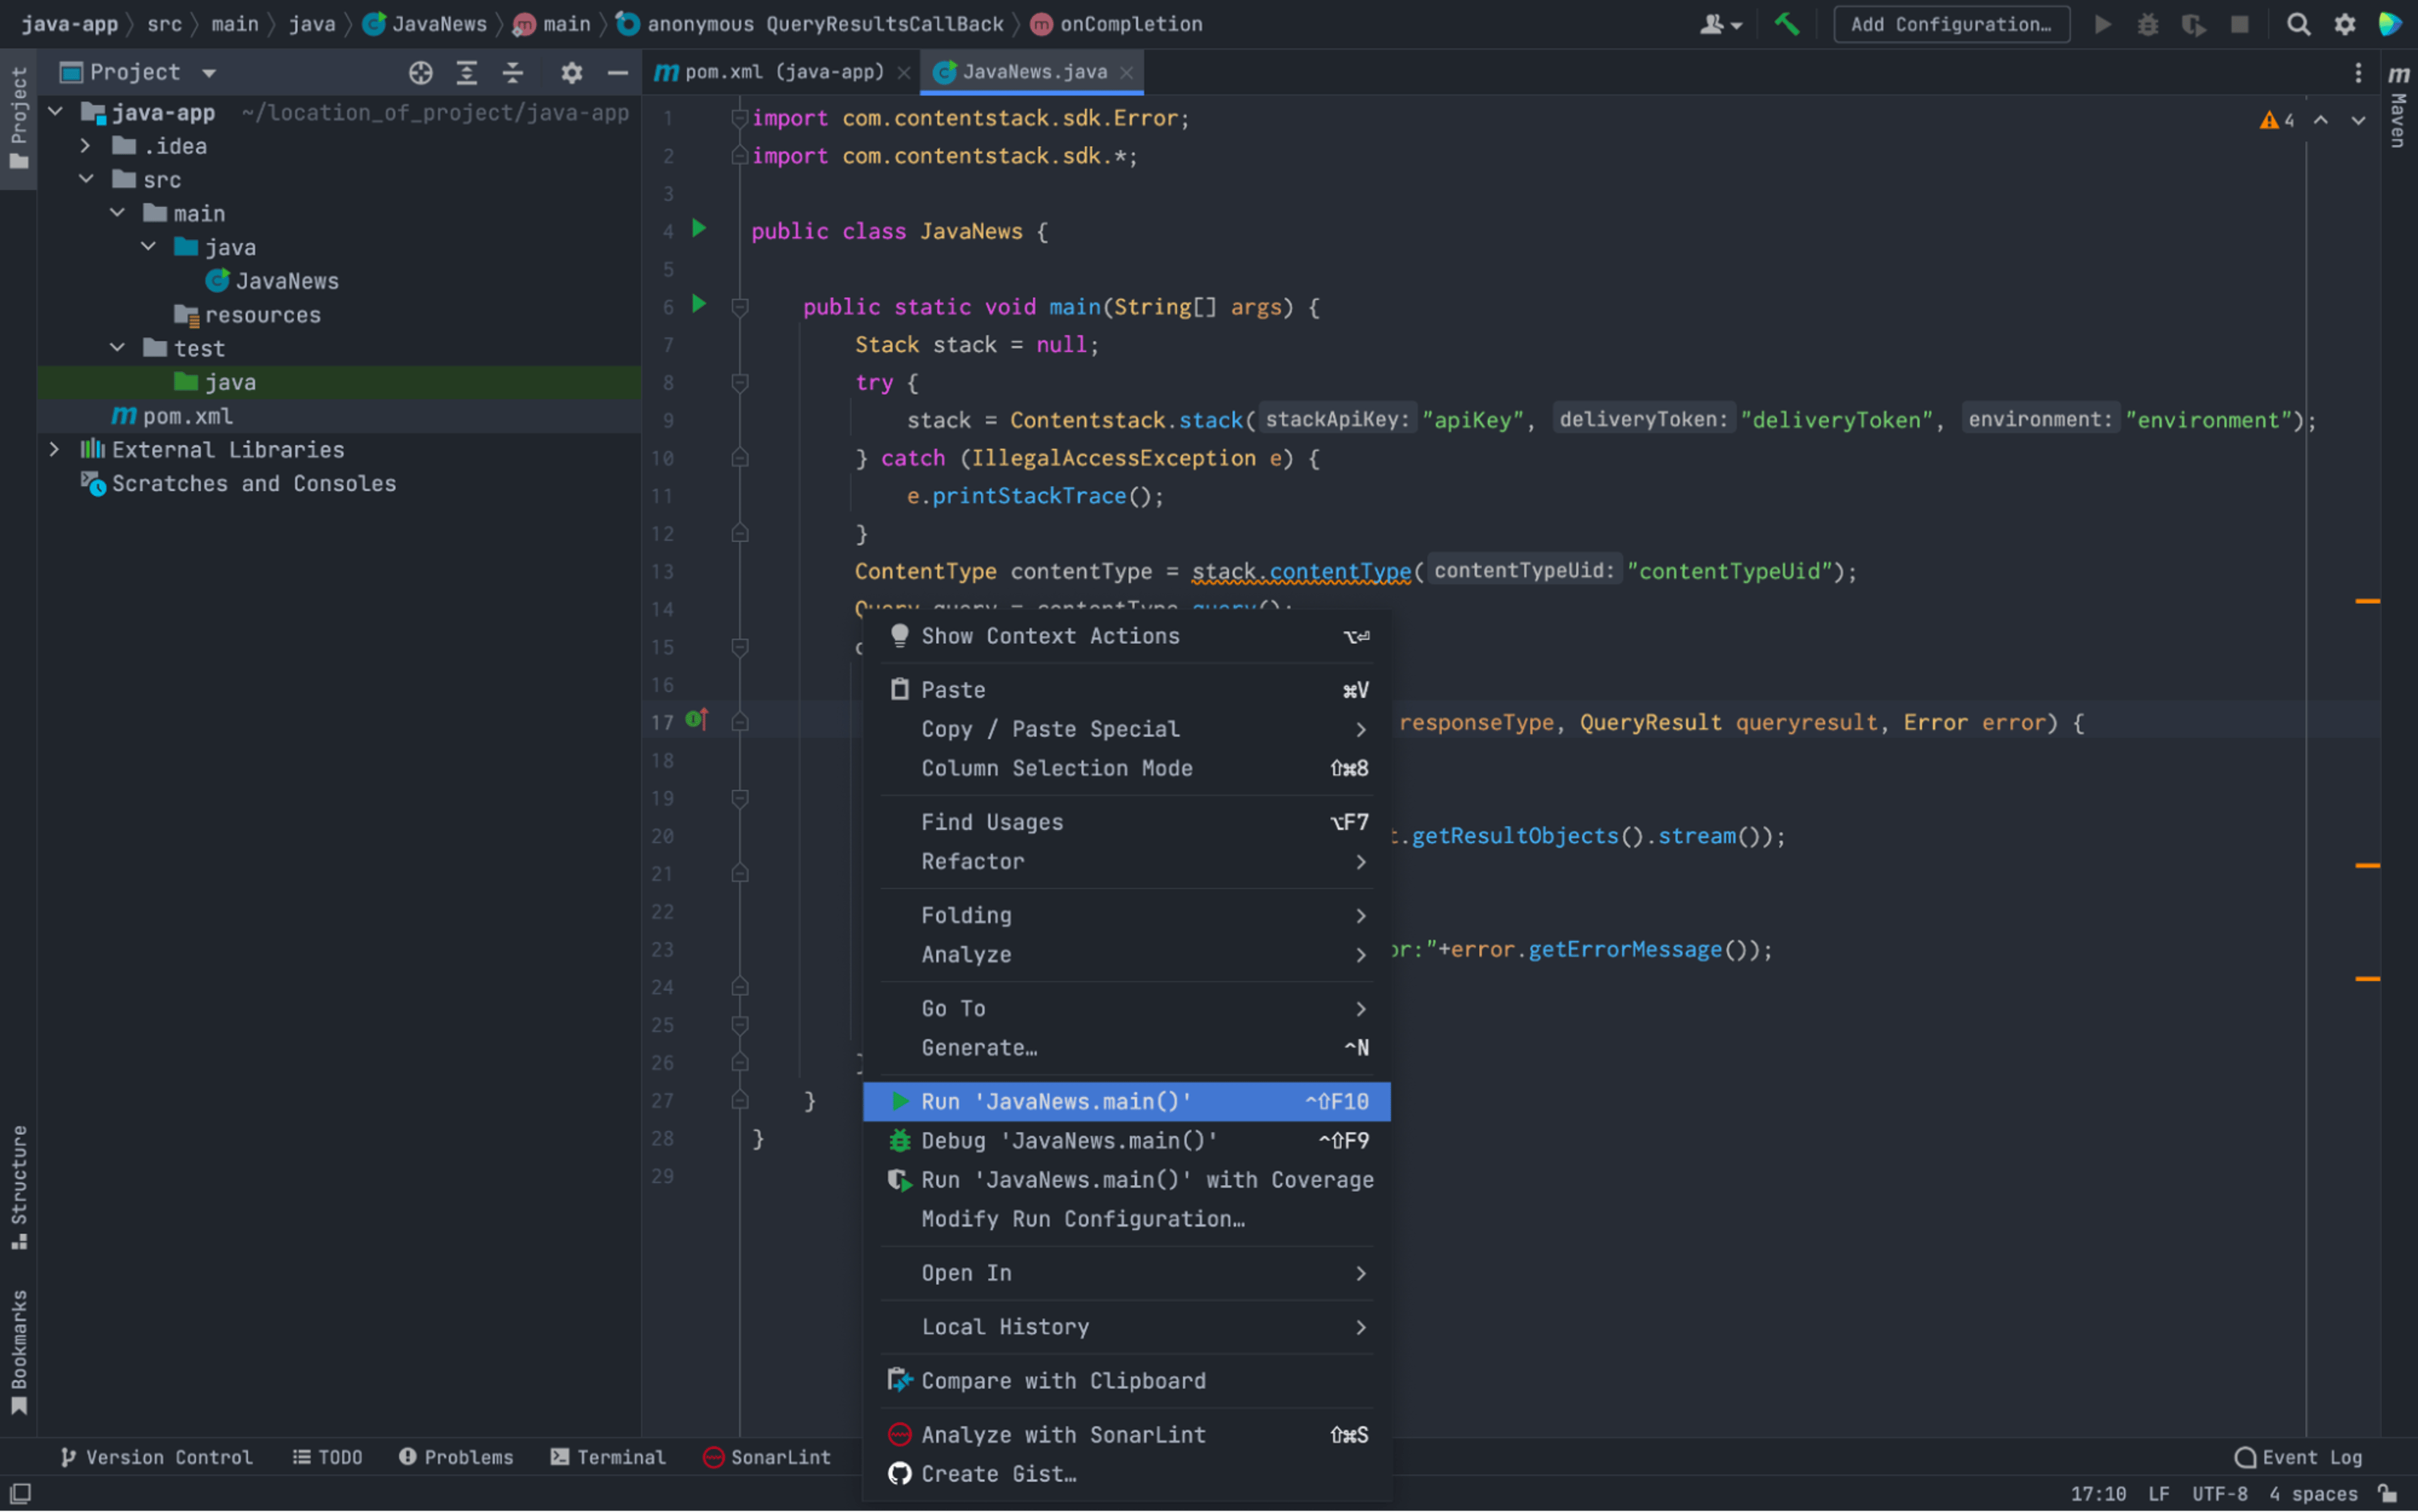
Task: Collapse the java-app root node
Action: pos(56,112)
